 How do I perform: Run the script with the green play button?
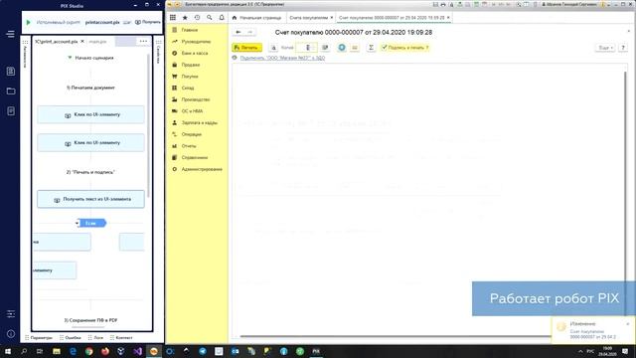[29, 22]
